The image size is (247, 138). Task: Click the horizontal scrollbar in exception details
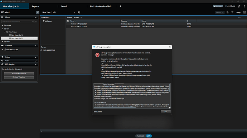point(115,108)
